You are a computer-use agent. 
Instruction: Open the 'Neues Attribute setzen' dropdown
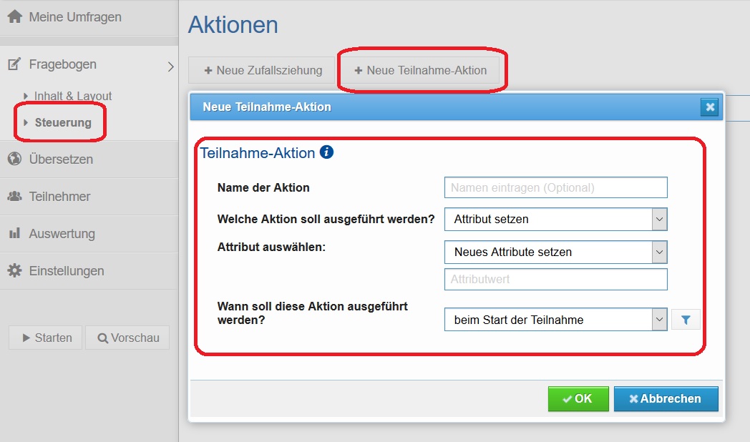pos(556,252)
